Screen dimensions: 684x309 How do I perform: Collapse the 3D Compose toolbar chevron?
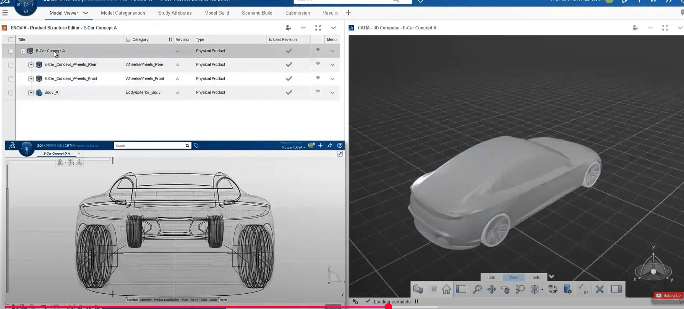click(551, 277)
